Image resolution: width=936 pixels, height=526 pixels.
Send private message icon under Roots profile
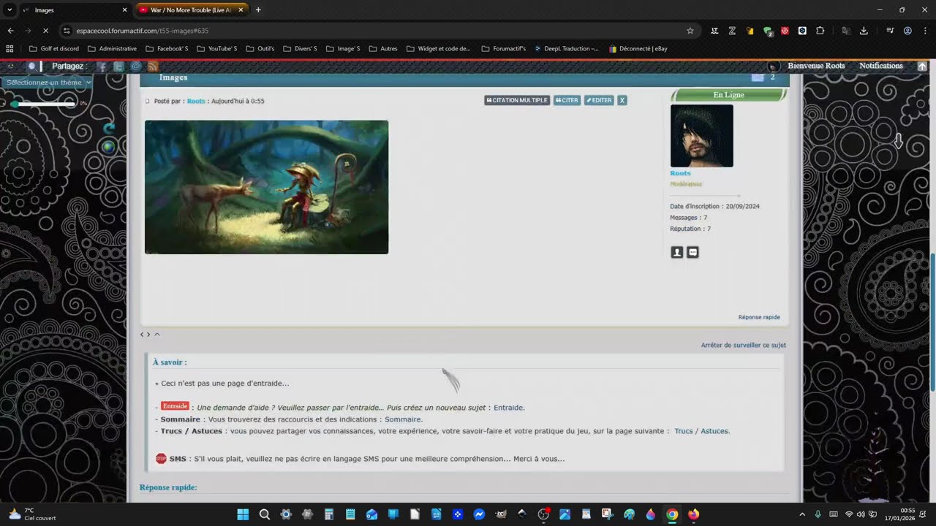(x=693, y=252)
